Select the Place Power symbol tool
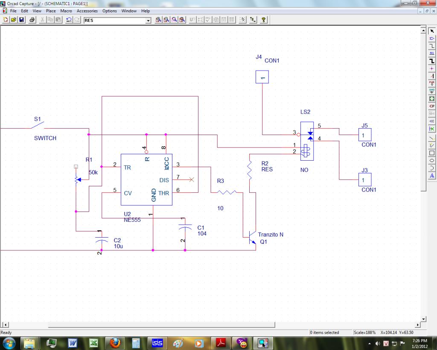This screenshot has height=350, width=437. point(432,83)
